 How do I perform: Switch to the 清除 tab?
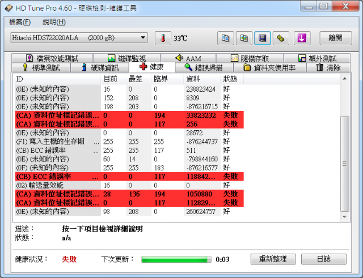pos(328,68)
